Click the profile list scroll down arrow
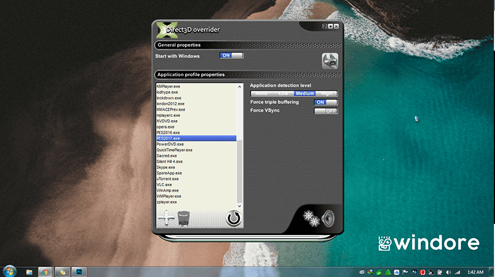This screenshot has width=495, height=277. coord(239,206)
